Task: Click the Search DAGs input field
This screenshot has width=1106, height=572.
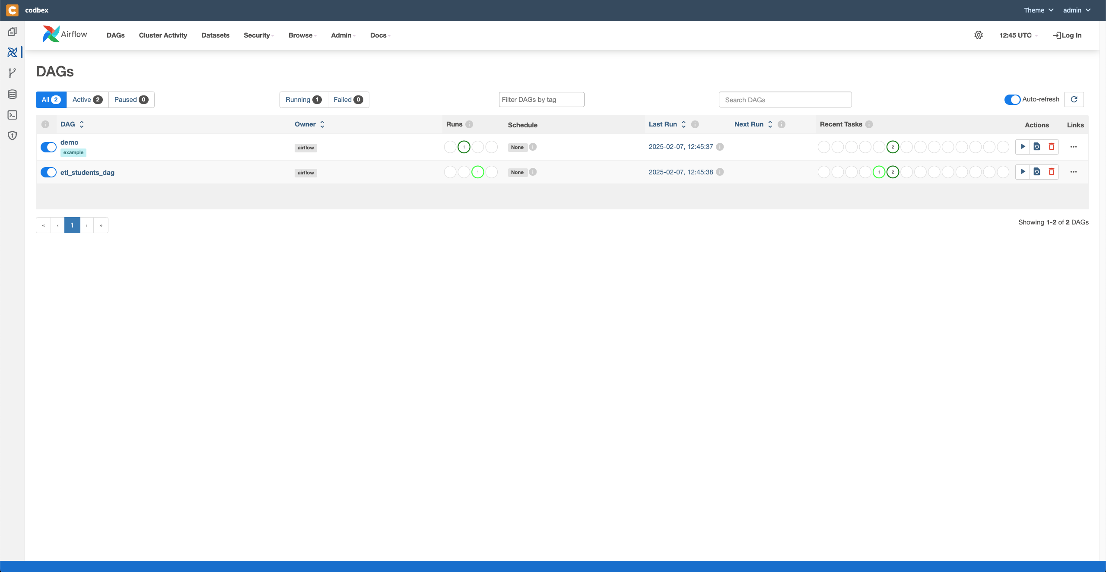Action: pyautogui.click(x=785, y=99)
